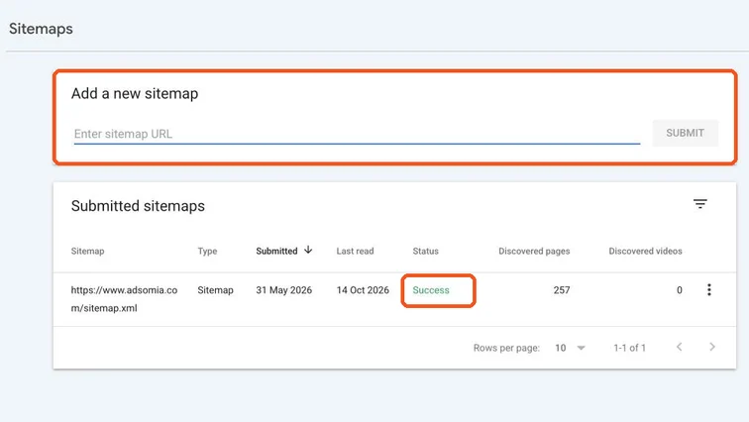Click the Sitemaps page title
This screenshot has height=422, width=749.
point(41,29)
